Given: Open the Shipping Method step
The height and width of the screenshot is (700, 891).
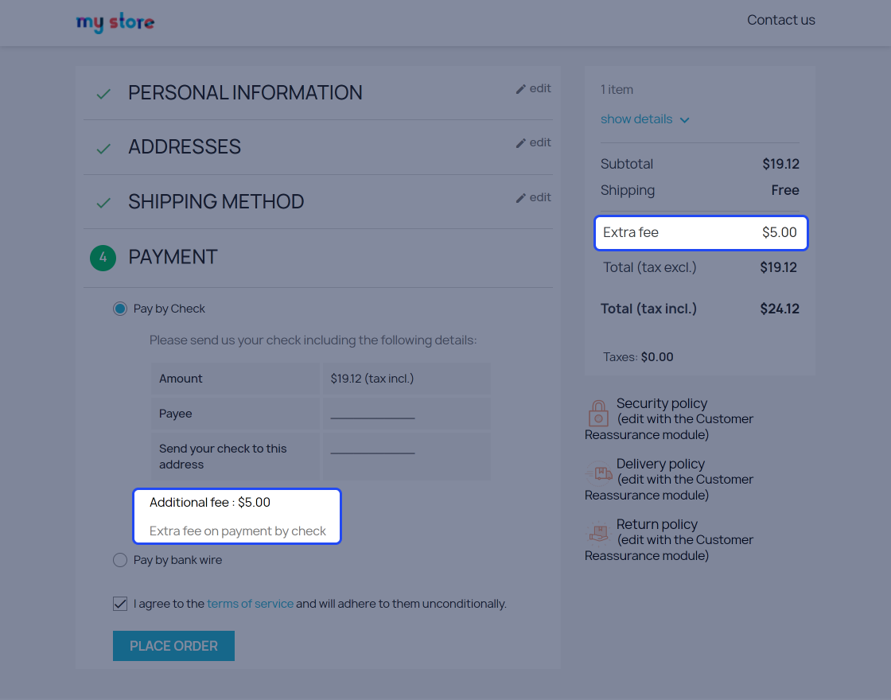Looking at the screenshot, I should point(216,202).
